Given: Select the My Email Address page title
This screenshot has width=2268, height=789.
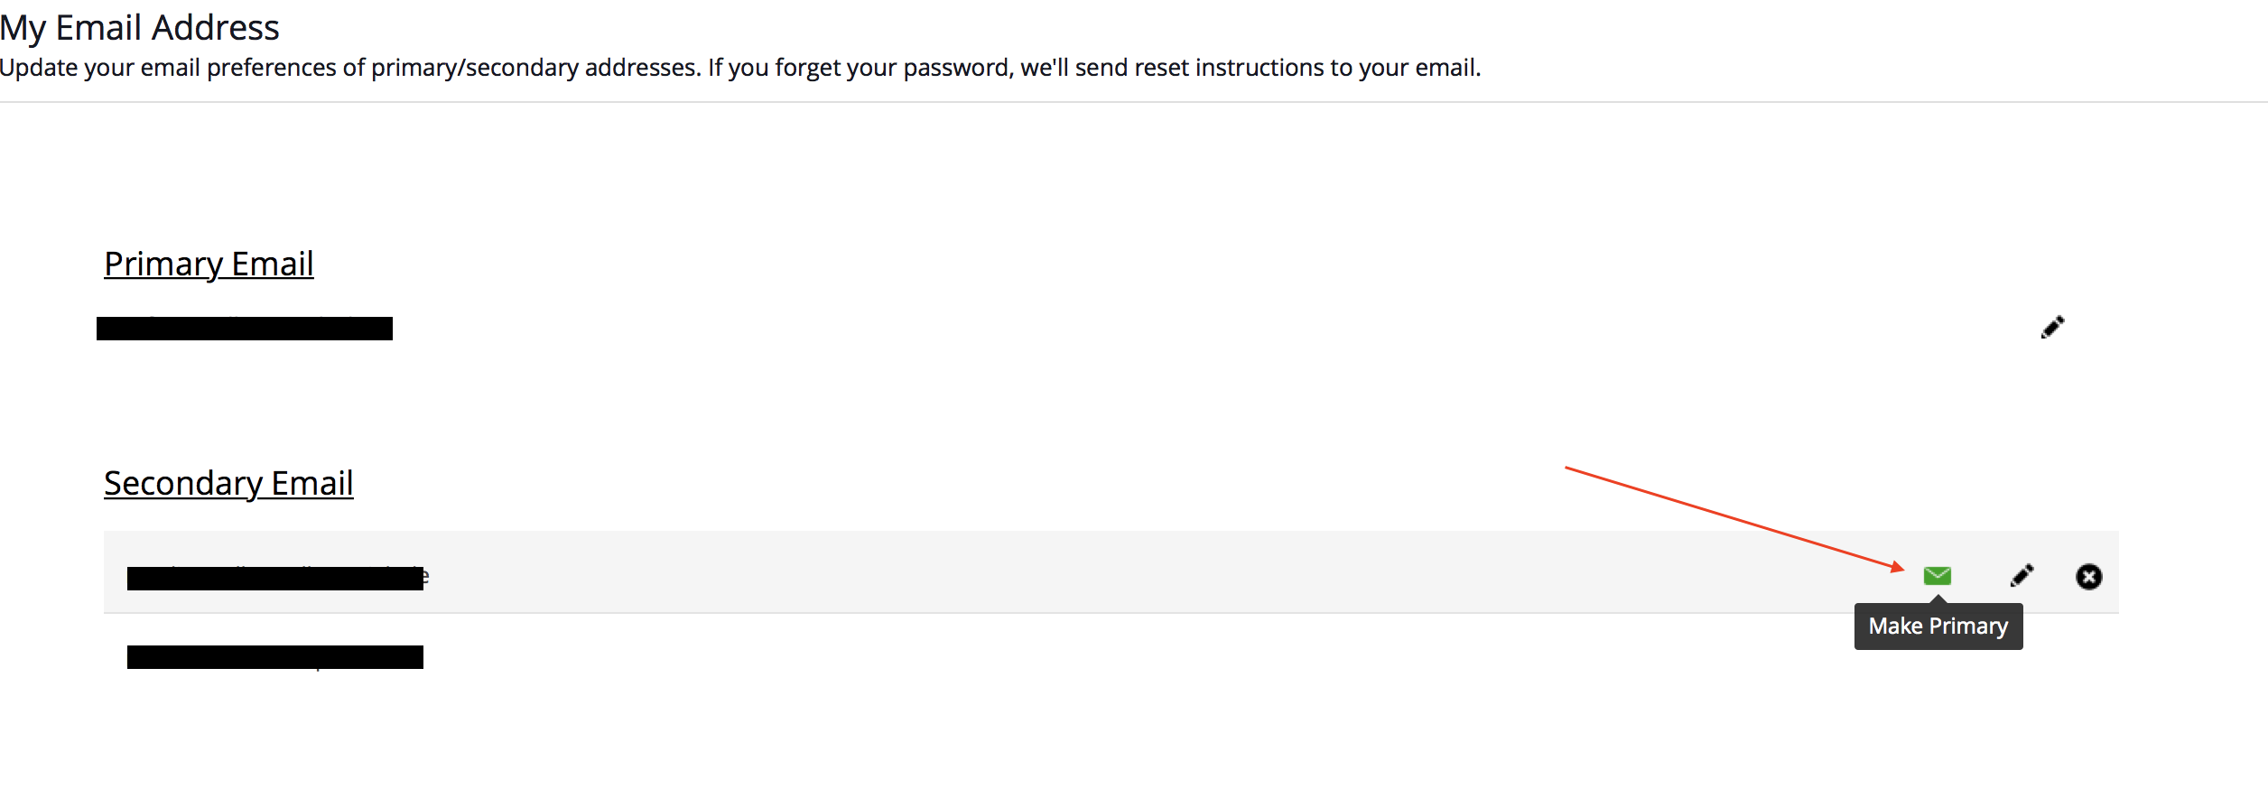Looking at the screenshot, I should click(140, 28).
